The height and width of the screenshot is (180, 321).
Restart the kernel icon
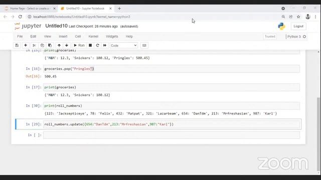click(97, 45)
